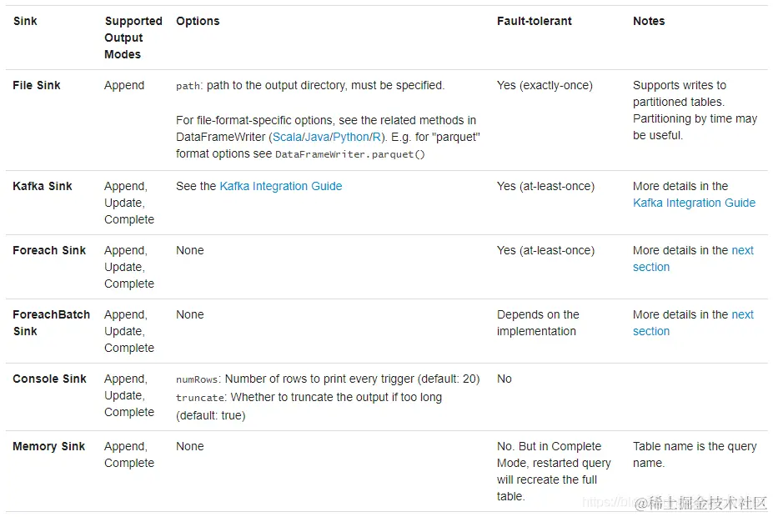
Task: Select the File Sink row label
Action: coord(37,85)
